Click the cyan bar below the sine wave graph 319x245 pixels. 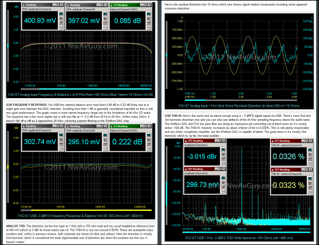pyautogui.click(x=195, y=100)
